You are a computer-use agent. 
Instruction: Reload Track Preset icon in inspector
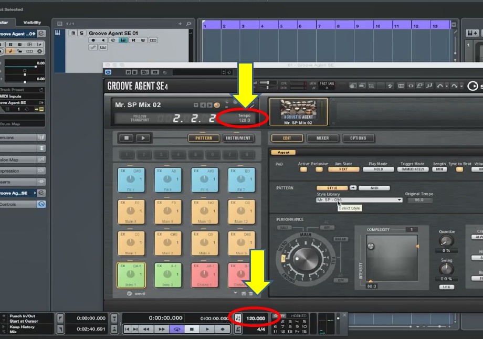coord(41,90)
